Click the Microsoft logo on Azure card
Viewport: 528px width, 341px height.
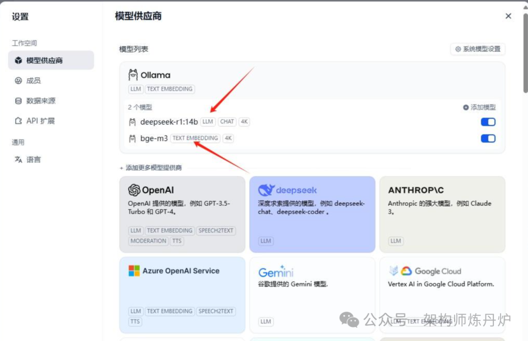134,271
